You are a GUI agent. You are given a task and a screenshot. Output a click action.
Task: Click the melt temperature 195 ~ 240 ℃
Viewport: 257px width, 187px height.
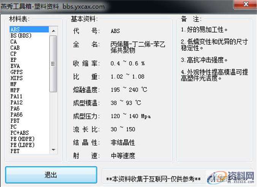tap(129, 90)
